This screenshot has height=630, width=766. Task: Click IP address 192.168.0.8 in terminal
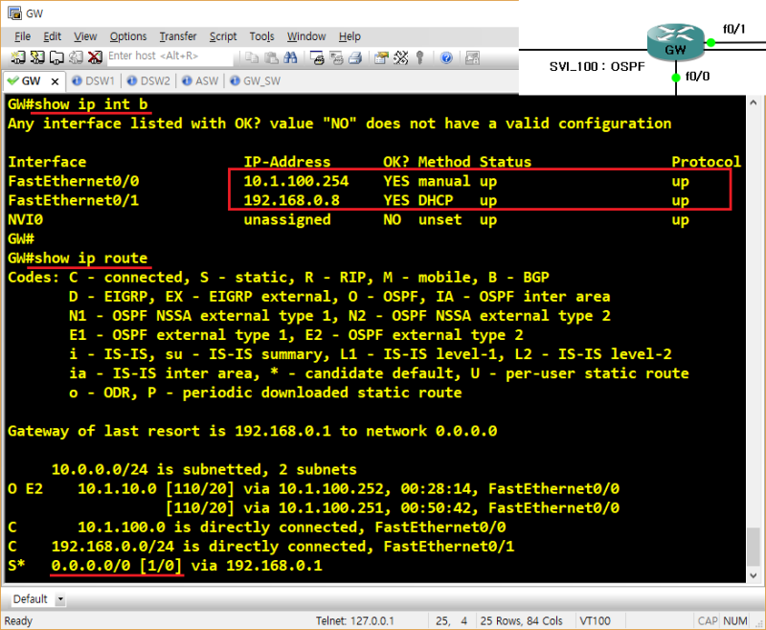coord(292,200)
